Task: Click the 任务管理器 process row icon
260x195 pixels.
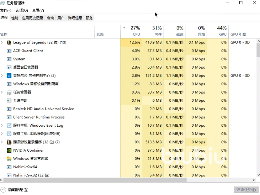Action: click(x=9, y=92)
